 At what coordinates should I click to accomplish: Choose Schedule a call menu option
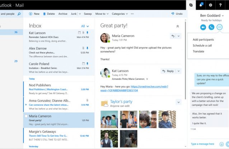point(202,46)
